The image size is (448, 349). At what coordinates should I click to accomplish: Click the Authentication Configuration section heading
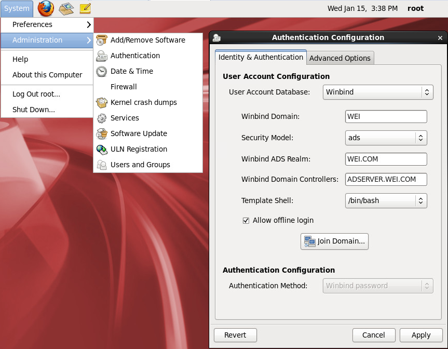279,270
